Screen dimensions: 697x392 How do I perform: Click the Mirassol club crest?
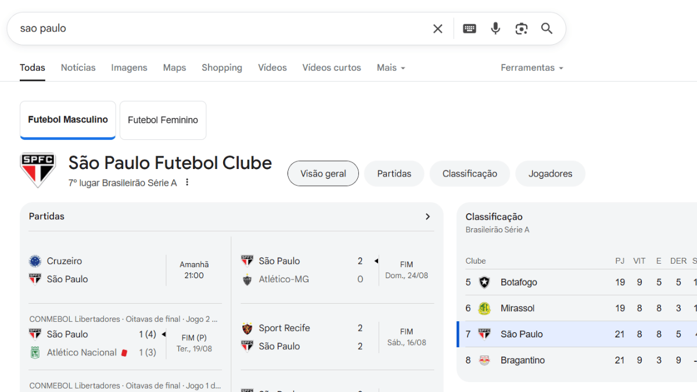[484, 308]
